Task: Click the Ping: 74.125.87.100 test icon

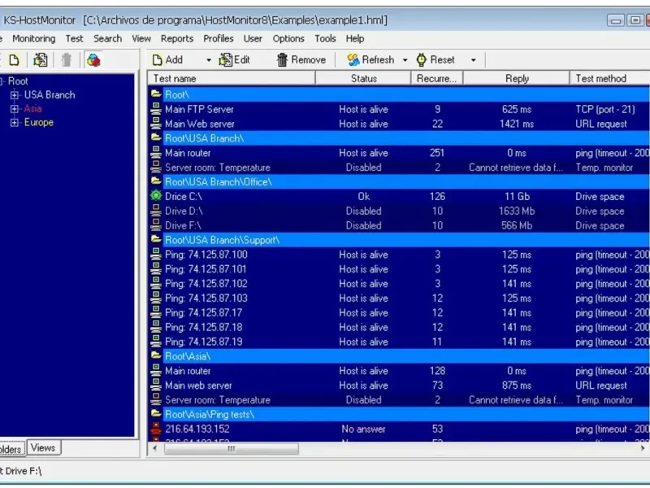Action: tap(156, 255)
